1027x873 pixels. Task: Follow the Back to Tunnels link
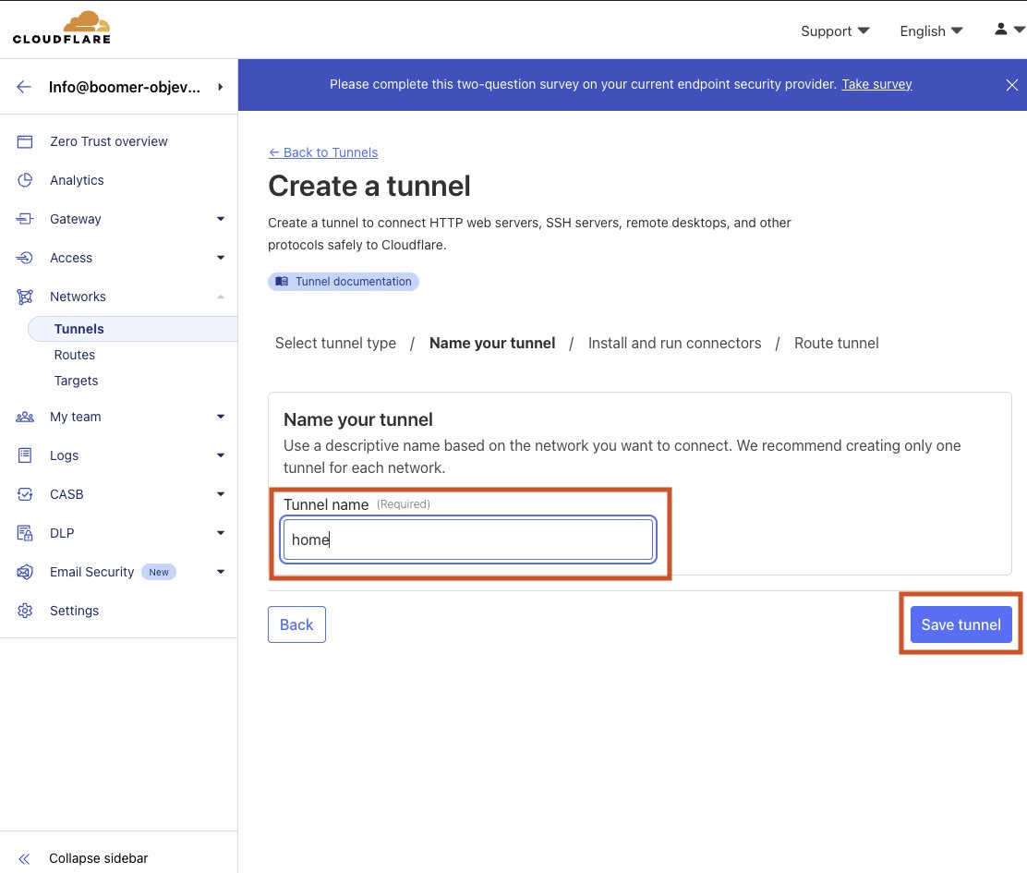pyautogui.click(x=323, y=152)
